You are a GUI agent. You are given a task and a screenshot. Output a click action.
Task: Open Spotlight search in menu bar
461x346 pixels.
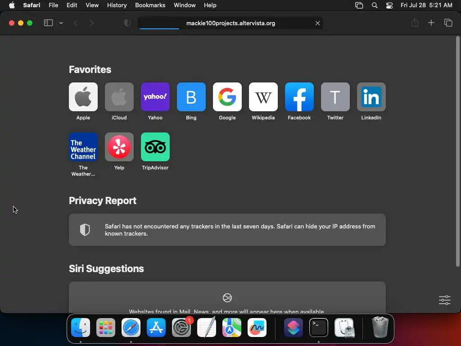(x=375, y=5)
